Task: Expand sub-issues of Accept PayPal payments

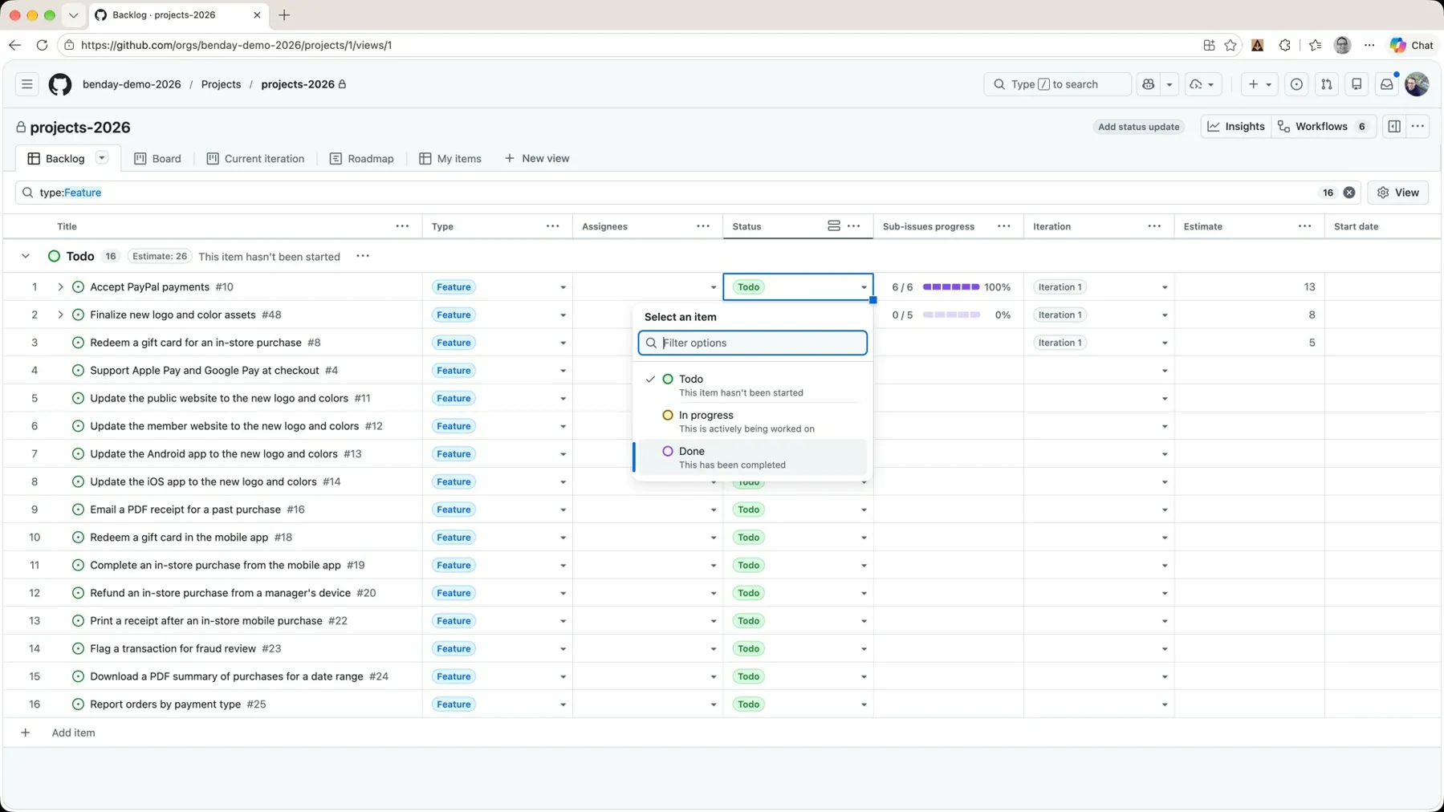Action: [x=60, y=286]
